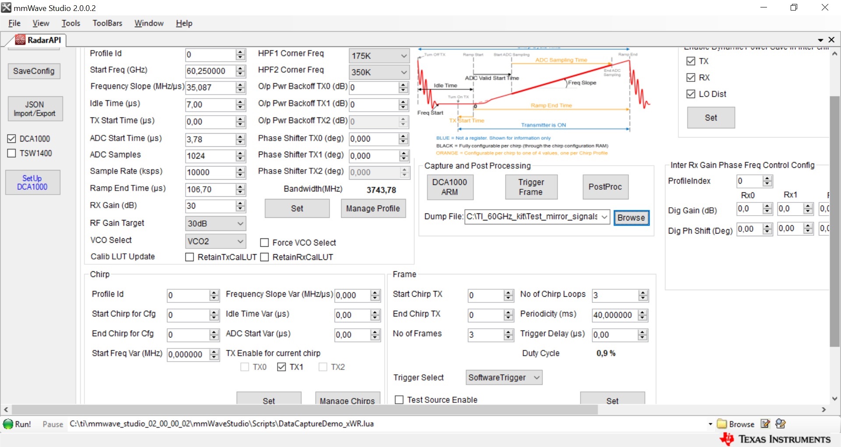Click the ADC Samples input field
The height and width of the screenshot is (447, 841).
[211, 156]
